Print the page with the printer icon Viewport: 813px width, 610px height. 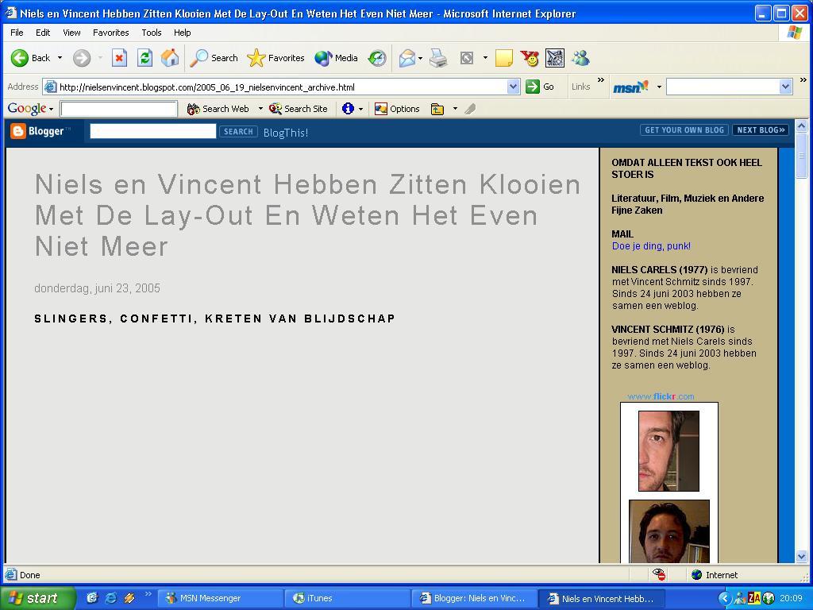438,58
